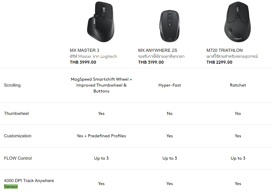Click the FLOW Control row label
Screen dimensions: 273x195
coord(18,158)
